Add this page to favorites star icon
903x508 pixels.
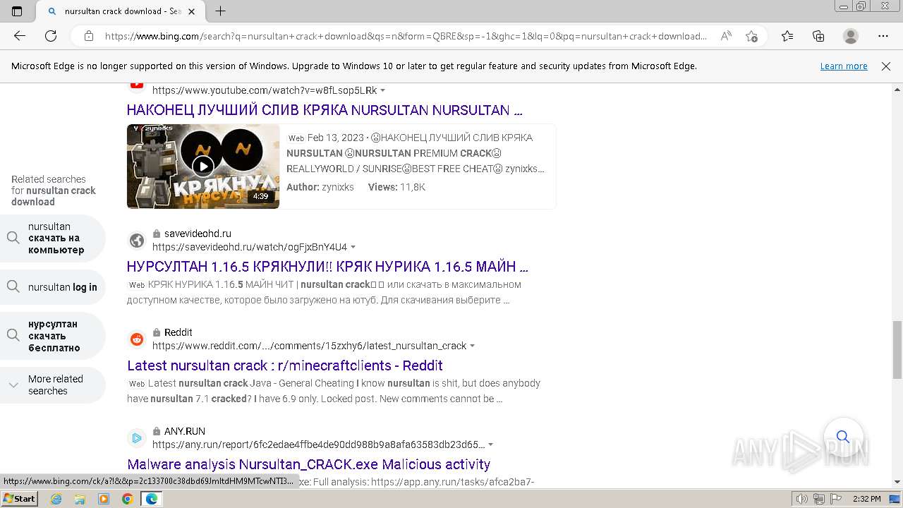pyautogui.click(x=751, y=36)
